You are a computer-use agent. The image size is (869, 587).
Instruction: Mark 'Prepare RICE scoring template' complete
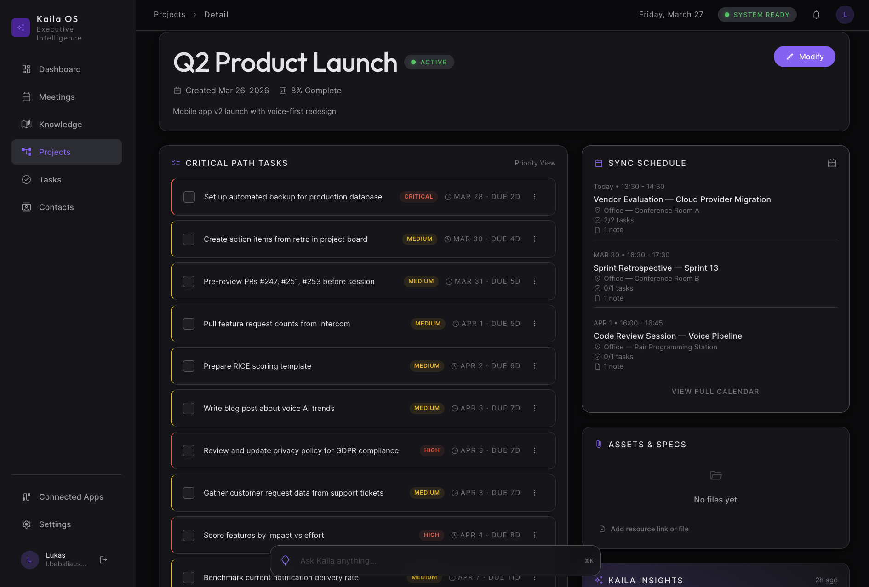(x=189, y=366)
